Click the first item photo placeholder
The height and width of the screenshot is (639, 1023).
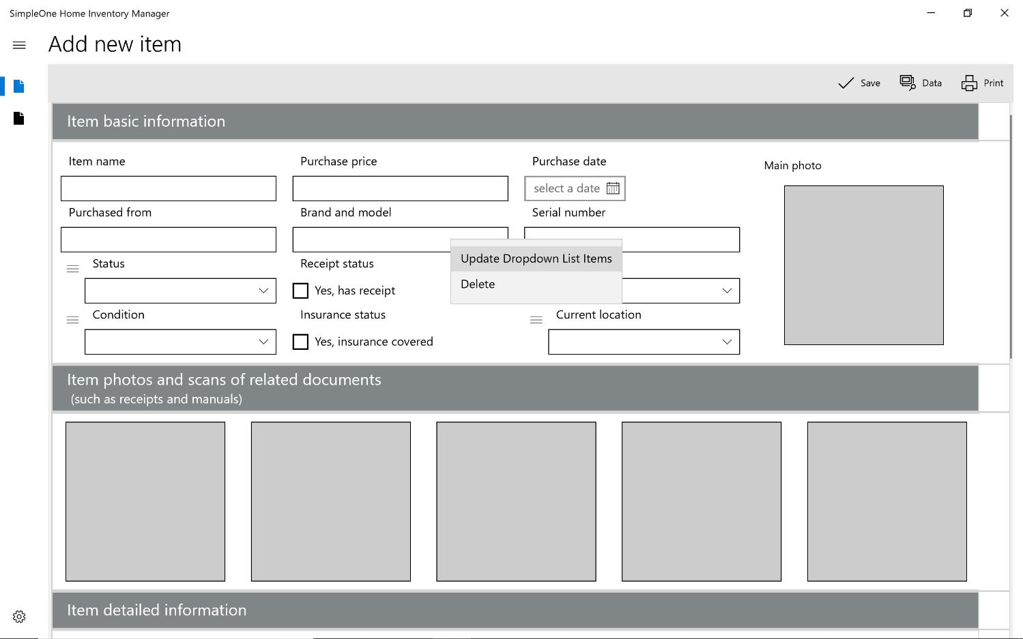point(145,501)
